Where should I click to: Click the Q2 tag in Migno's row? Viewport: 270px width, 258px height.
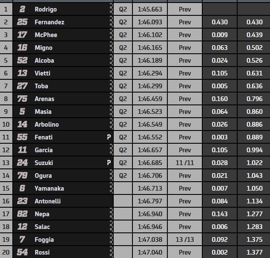[x=123, y=48]
